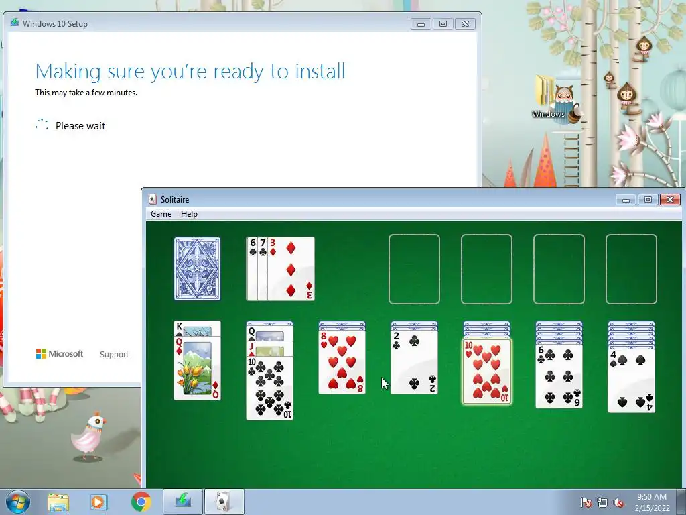This screenshot has height=515, width=686.
Task: Open Windows Explorer from the taskbar
Action: pos(58,502)
